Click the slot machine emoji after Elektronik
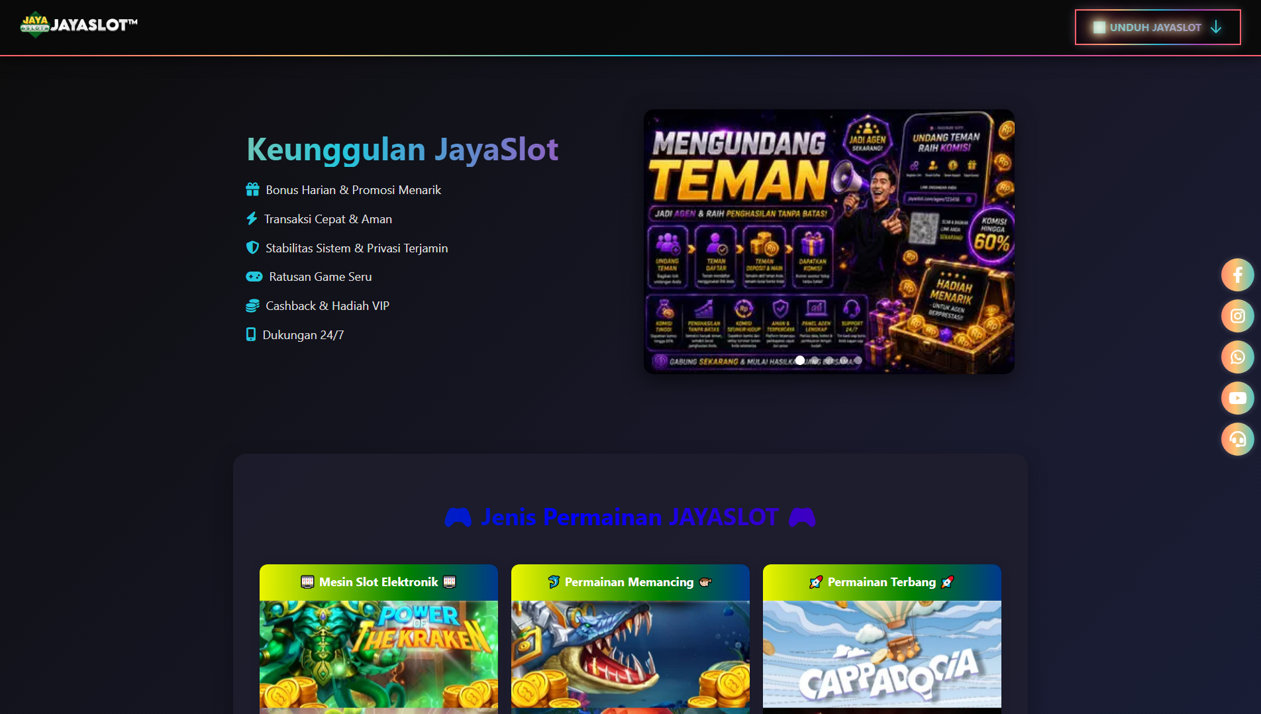This screenshot has width=1261, height=714. point(450,582)
